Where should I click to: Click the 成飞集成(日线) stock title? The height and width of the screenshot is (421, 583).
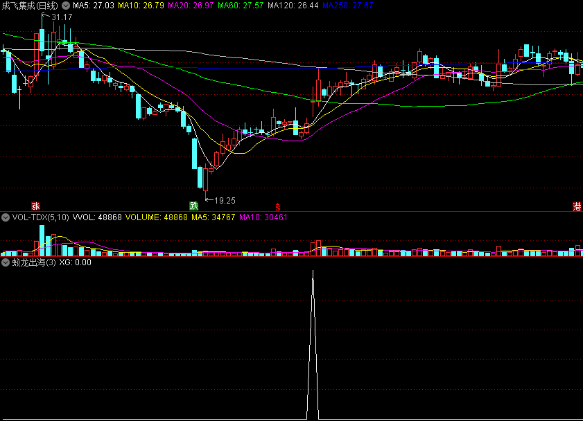(30, 6)
